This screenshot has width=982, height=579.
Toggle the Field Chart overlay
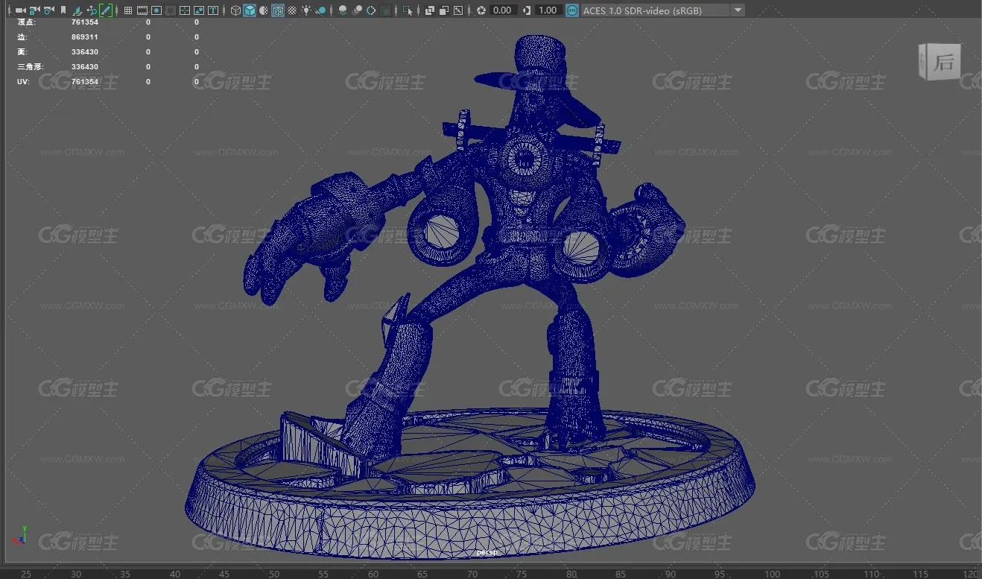tap(185, 10)
